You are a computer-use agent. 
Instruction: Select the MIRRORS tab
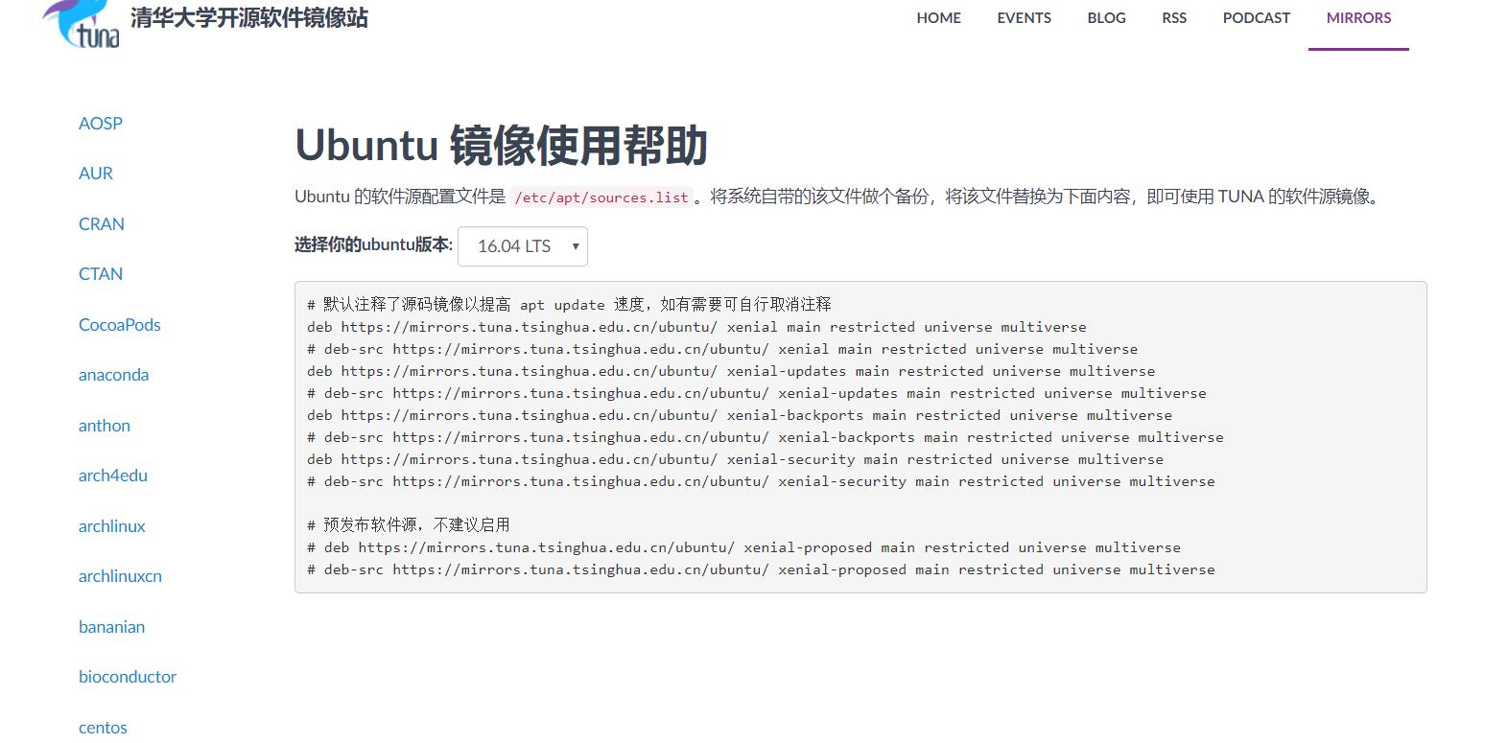1358,18
